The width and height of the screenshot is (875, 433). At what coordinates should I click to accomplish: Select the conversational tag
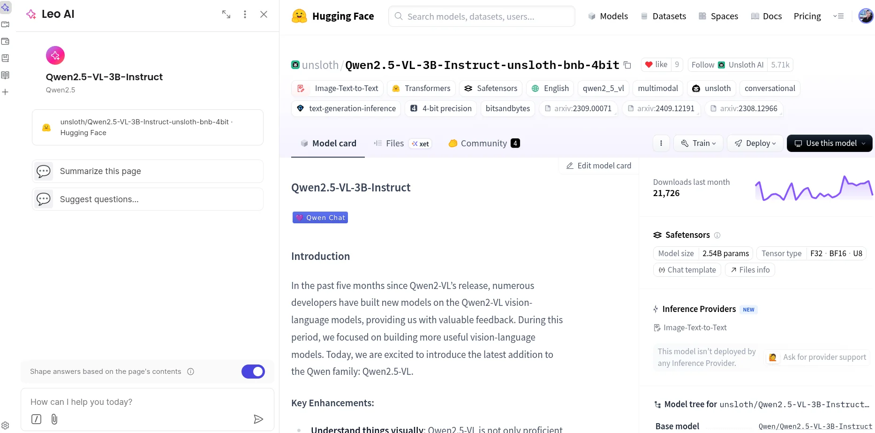click(770, 88)
